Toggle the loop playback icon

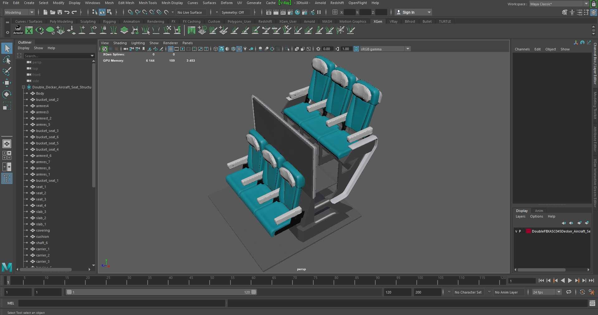tap(569, 292)
